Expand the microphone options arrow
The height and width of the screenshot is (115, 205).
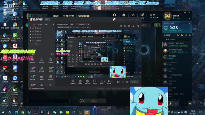point(105,82)
